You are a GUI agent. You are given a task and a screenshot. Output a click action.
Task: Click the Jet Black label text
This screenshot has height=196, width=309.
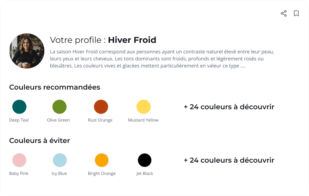145,174
